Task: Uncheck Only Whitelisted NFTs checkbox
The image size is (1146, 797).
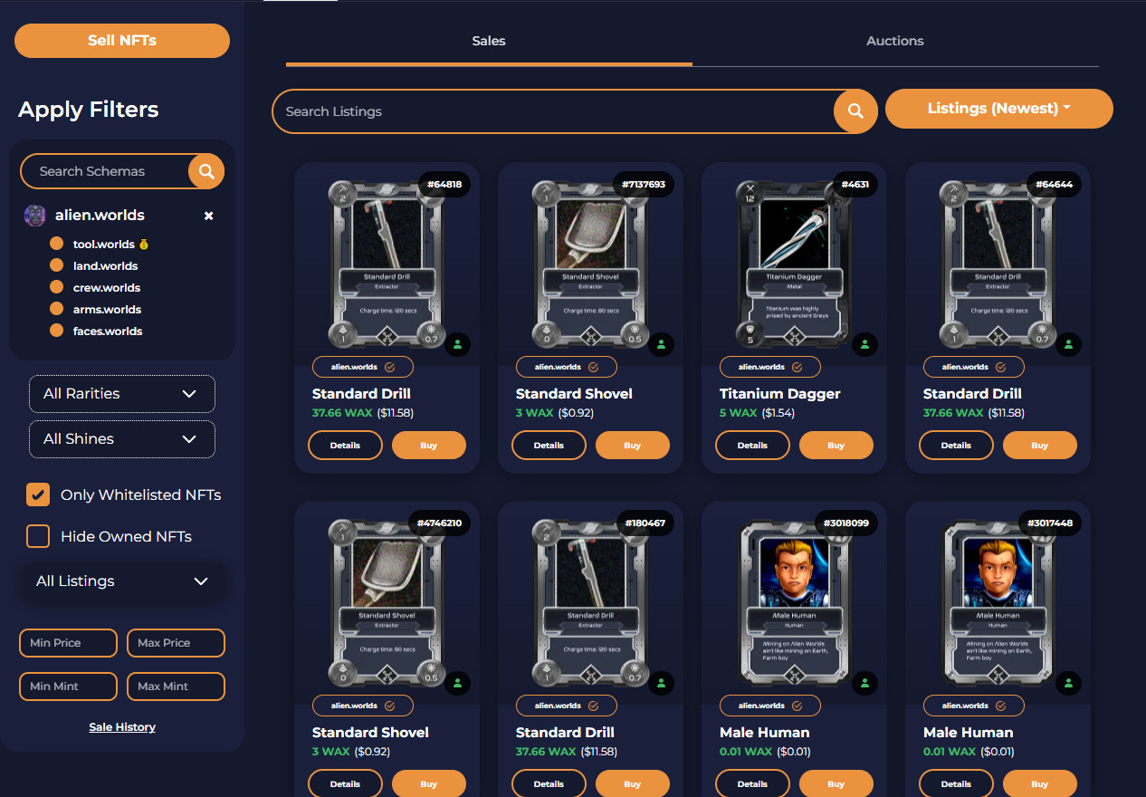Action: tap(38, 495)
